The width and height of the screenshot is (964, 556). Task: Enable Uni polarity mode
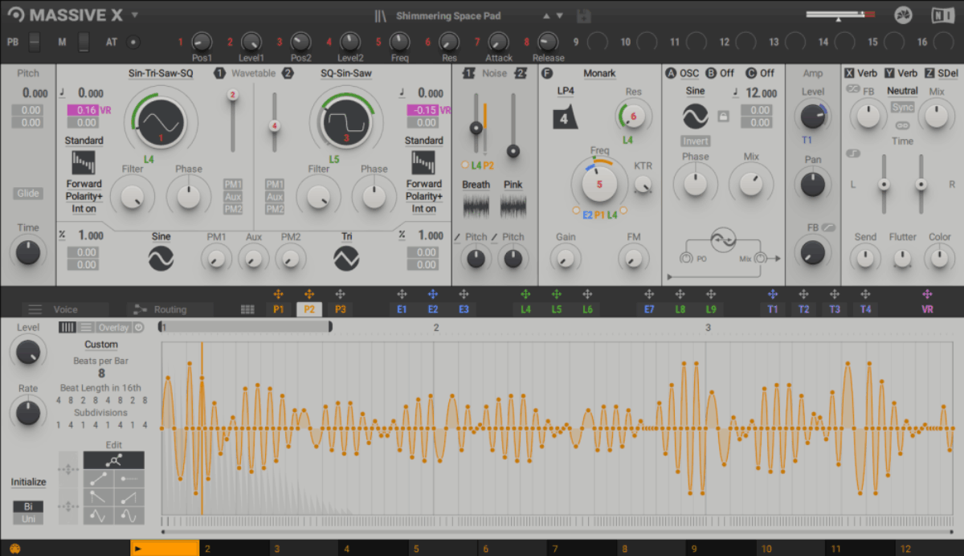28,519
